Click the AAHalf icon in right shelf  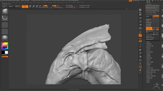(140, 25)
